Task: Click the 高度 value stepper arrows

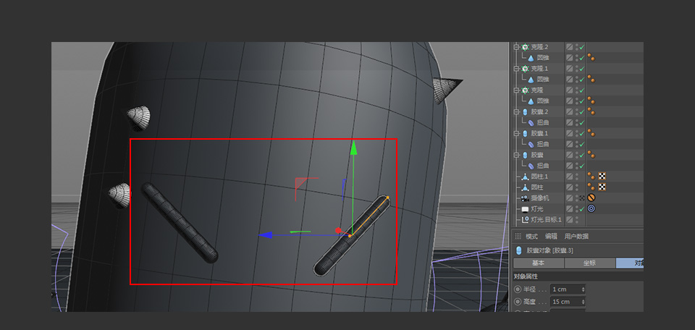Action: 583,302
